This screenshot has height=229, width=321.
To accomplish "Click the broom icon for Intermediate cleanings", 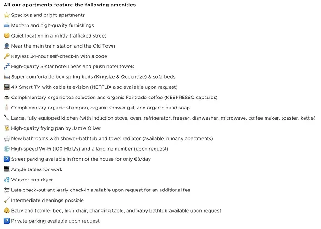I will point(6,200).
